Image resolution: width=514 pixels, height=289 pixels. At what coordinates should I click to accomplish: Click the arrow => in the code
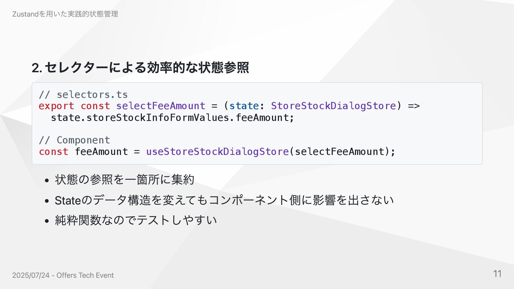414,106
